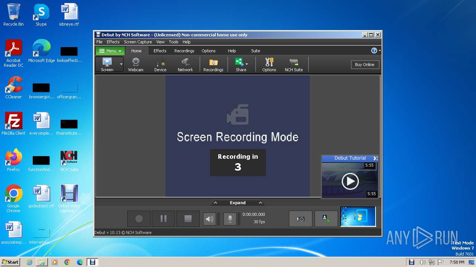Open Microsoft Edge desktop shortcut
The width and height of the screenshot is (476, 267).
(41, 51)
